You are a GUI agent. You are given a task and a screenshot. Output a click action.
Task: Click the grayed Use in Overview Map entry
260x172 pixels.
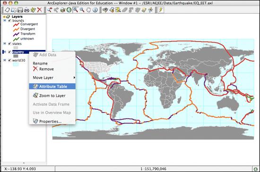click(x=52, y=113)
